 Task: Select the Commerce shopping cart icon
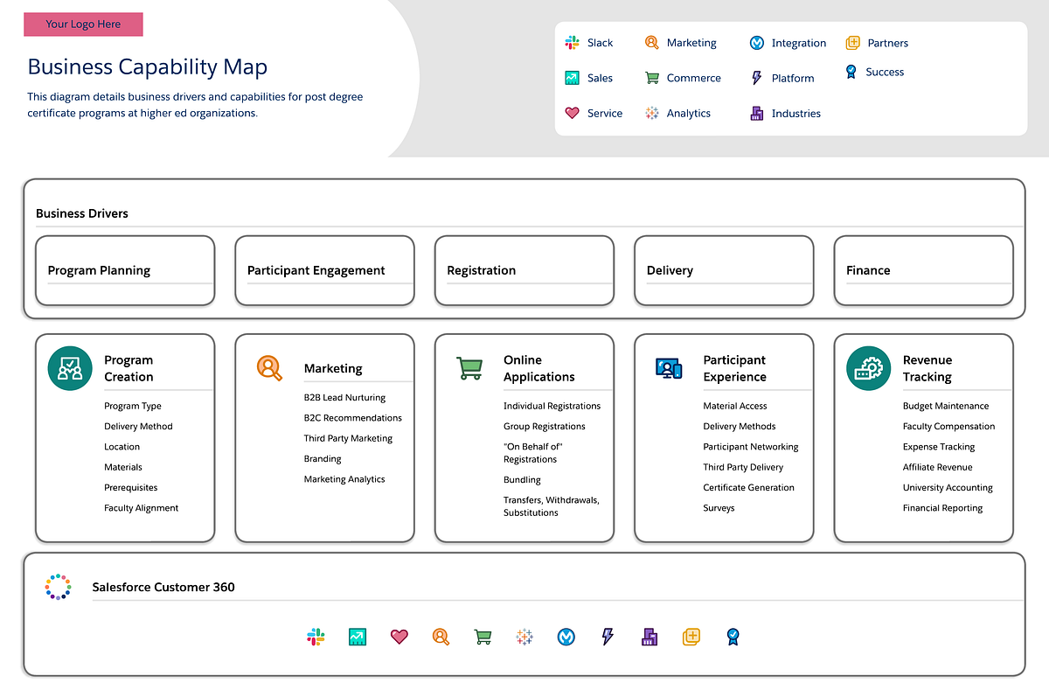point(650,78)
